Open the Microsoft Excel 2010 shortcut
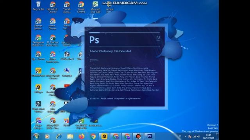The width and height of the screenshot is (250, 140). click(95, 7)
